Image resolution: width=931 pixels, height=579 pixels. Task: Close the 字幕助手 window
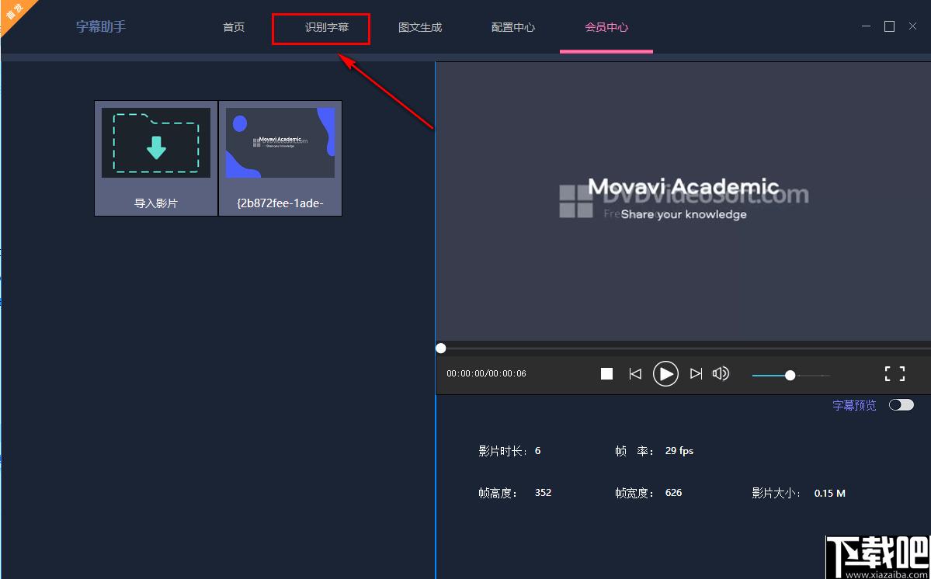(912, 26)
